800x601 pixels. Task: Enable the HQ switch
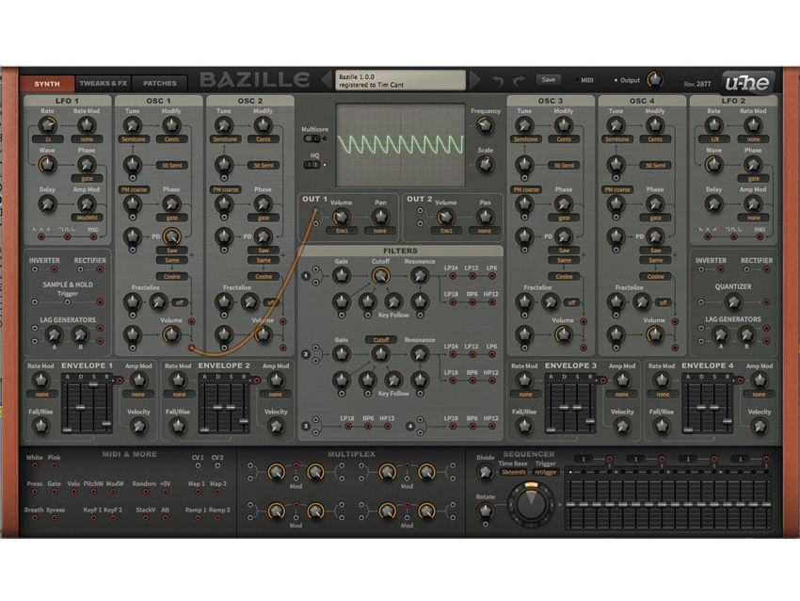point(312,163)
